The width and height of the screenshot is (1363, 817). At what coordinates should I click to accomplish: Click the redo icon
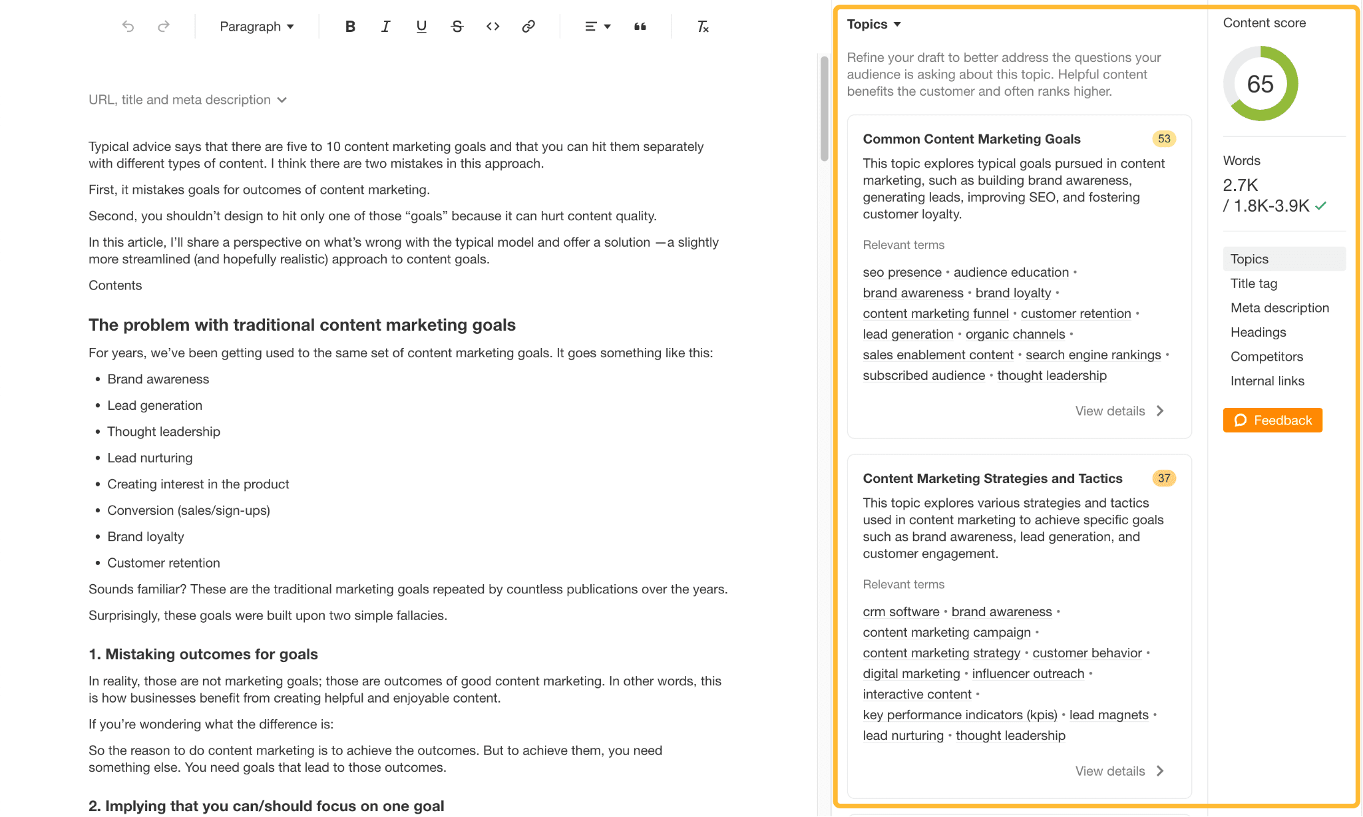click(x=164, y=26)
